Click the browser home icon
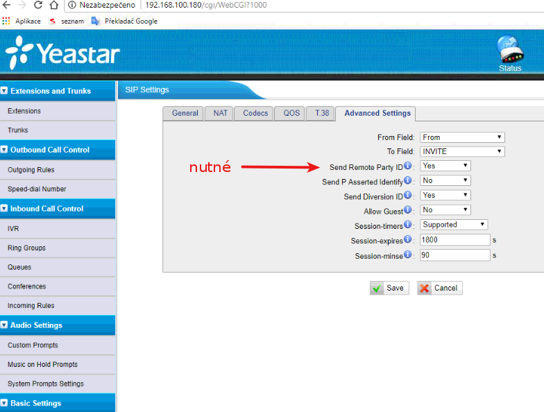Image resolution: width=544 pixels, height=412 pixels. 53,6
